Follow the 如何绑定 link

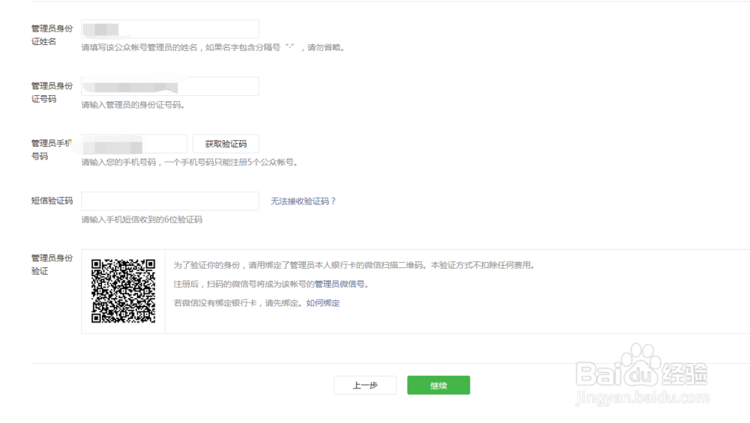click(x=323, y=303)
